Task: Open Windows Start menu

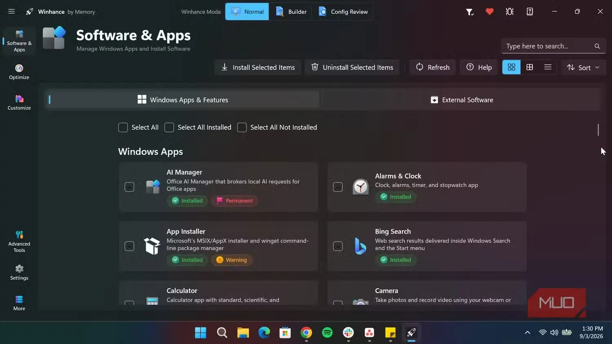Action: tap(200, 333)
